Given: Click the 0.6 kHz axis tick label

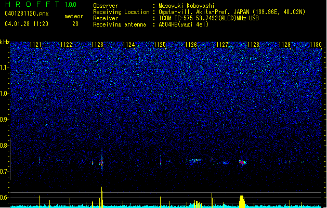Looking at the screenshot, I should [x=4, y=198].
